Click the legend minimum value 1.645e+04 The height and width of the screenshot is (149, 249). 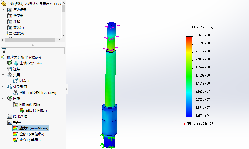pos(203,115)
